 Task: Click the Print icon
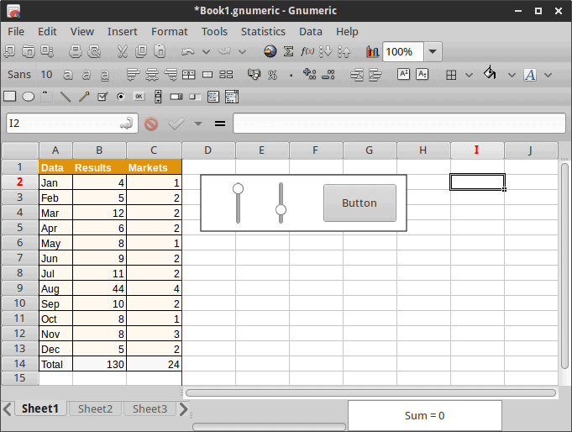point(76,51)
